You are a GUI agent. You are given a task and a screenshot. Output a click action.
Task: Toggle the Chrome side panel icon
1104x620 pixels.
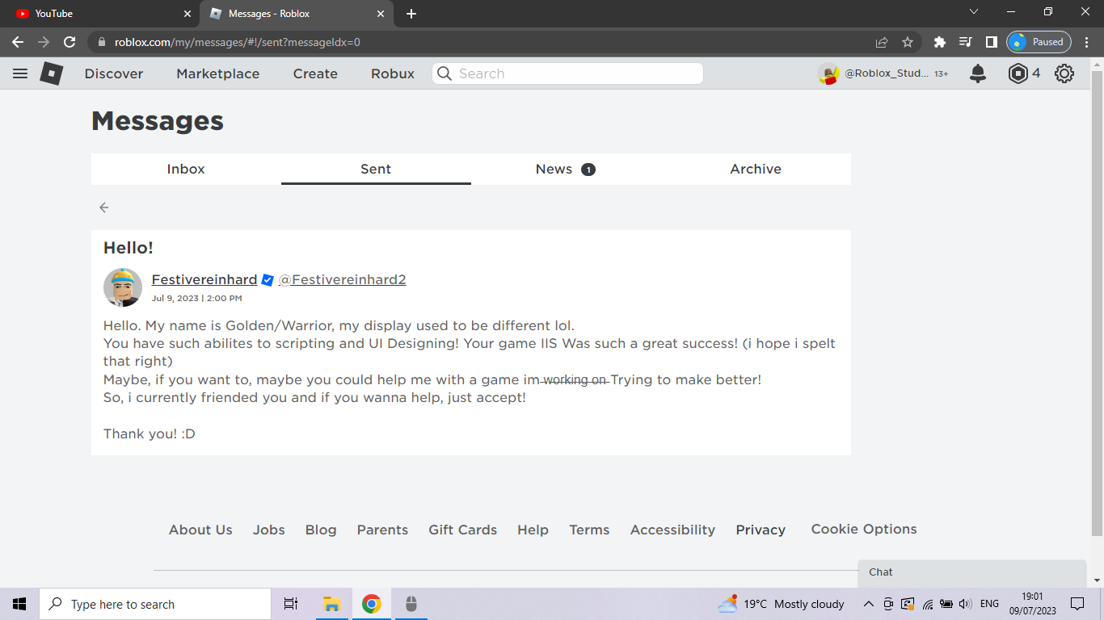point(991,42)
